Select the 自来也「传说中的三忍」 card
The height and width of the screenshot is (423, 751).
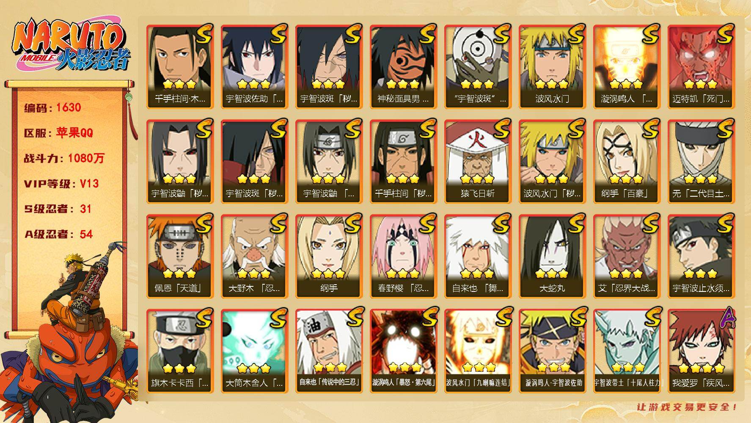pyautogui.click(x=329, y=351)
